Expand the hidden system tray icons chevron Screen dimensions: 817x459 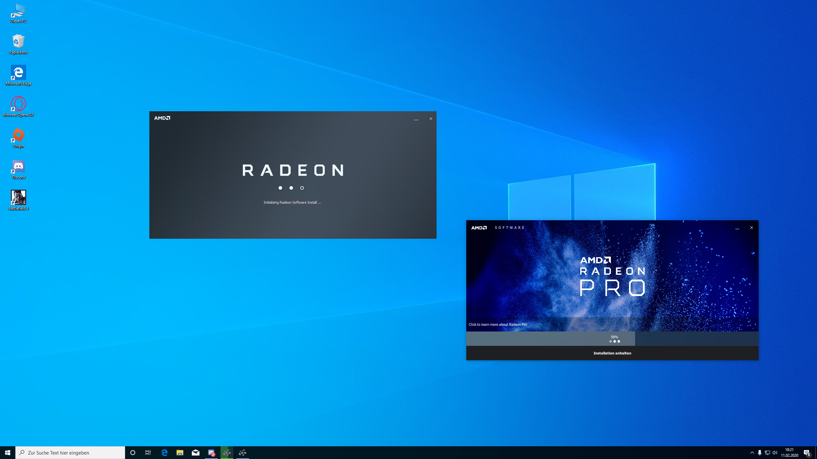pos(752,453)
